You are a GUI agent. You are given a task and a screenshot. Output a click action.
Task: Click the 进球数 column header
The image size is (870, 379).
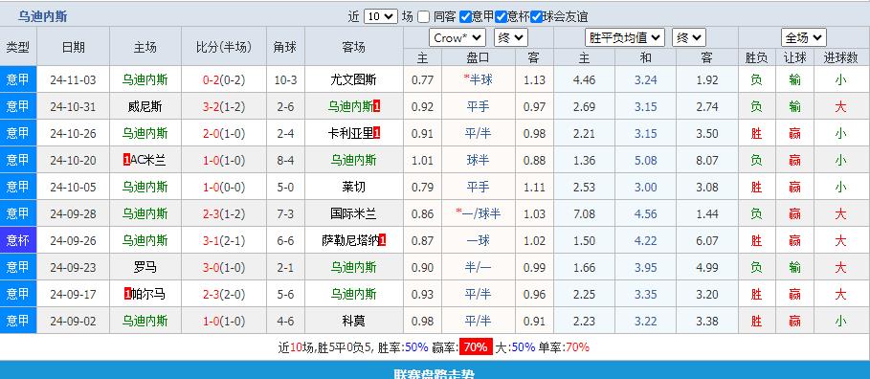point(841,56)
